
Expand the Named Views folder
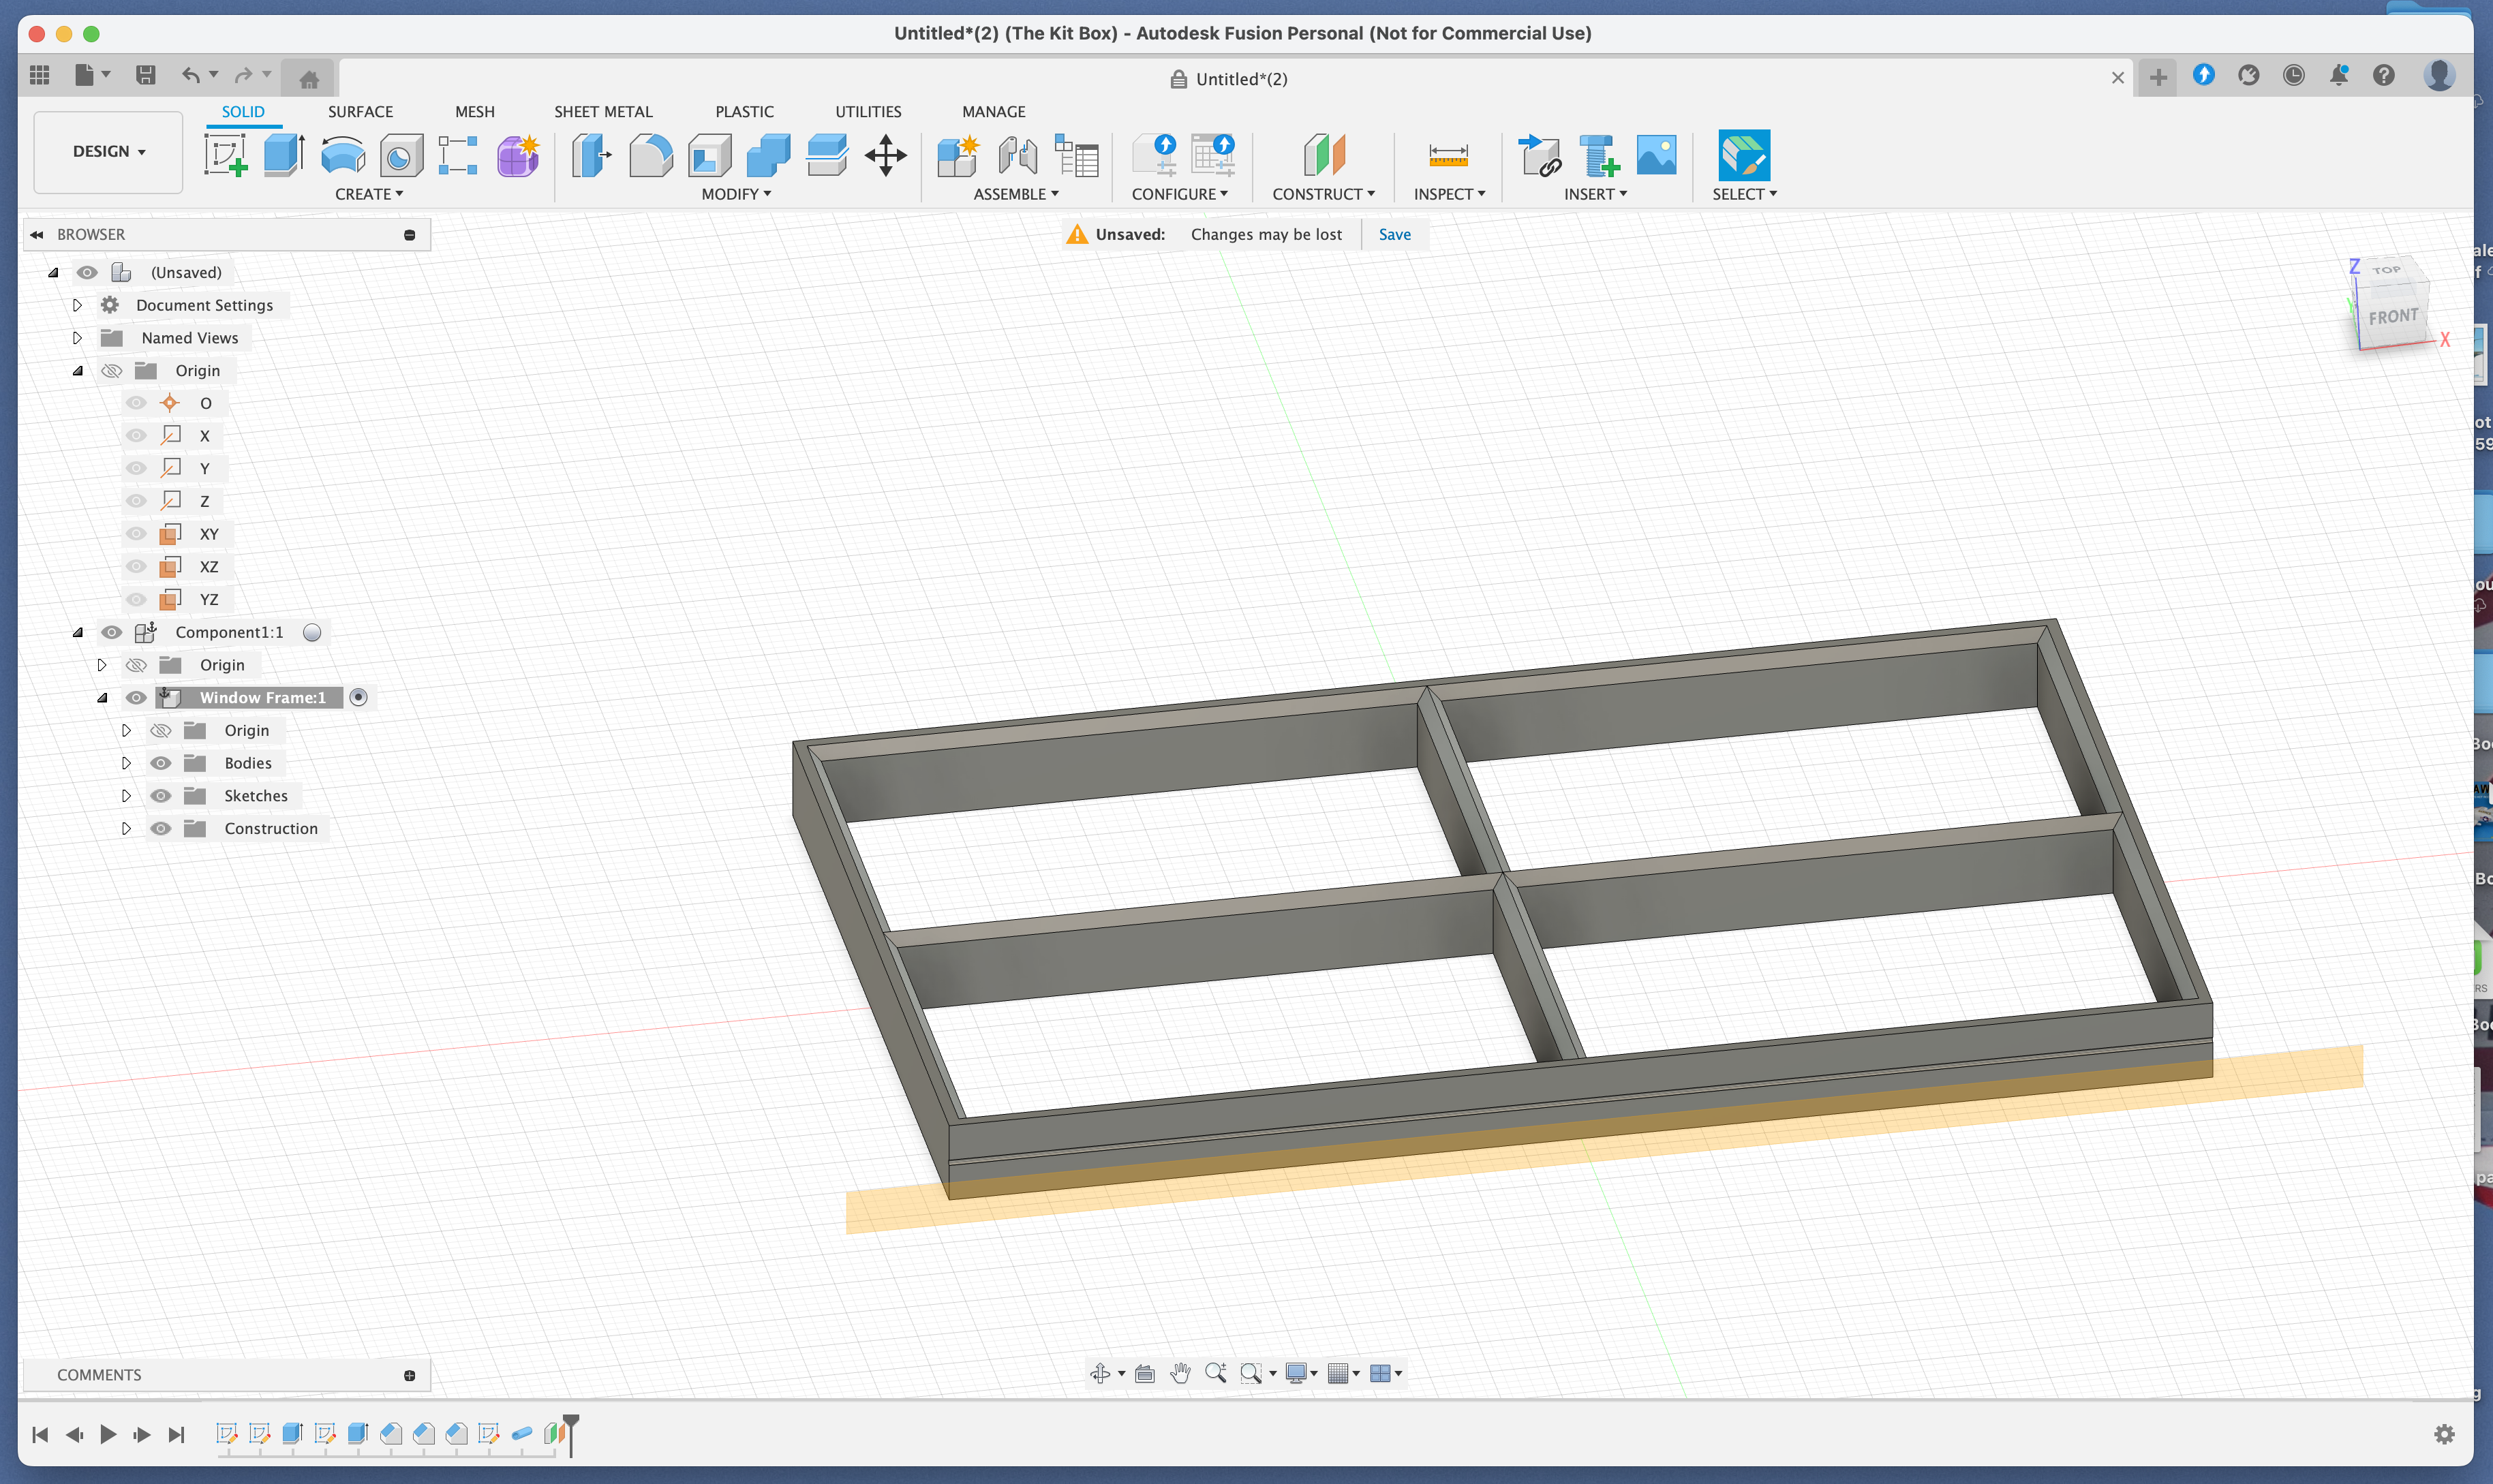point(77,338)
